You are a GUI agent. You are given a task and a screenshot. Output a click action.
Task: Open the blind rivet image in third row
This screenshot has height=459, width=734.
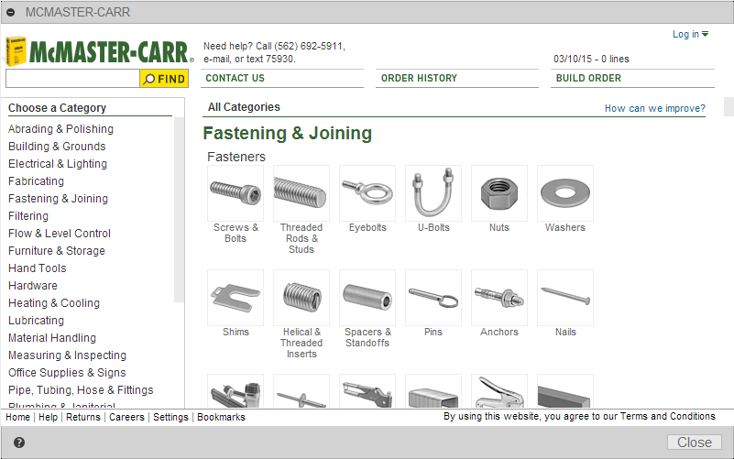click(x=301, y=390)
